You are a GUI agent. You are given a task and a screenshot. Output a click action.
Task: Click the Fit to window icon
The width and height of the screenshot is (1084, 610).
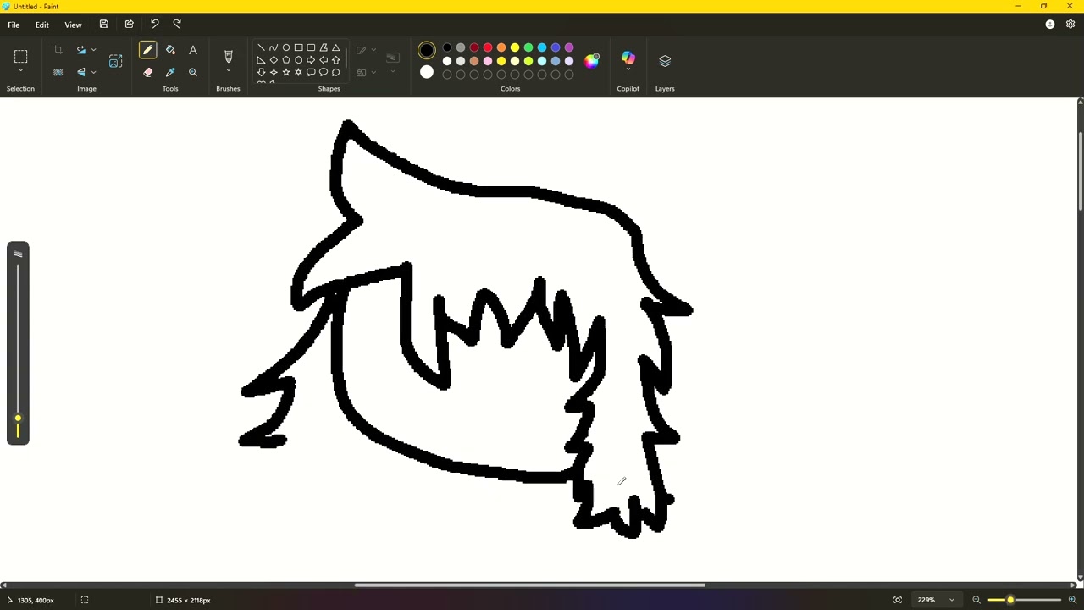[898, 600]
